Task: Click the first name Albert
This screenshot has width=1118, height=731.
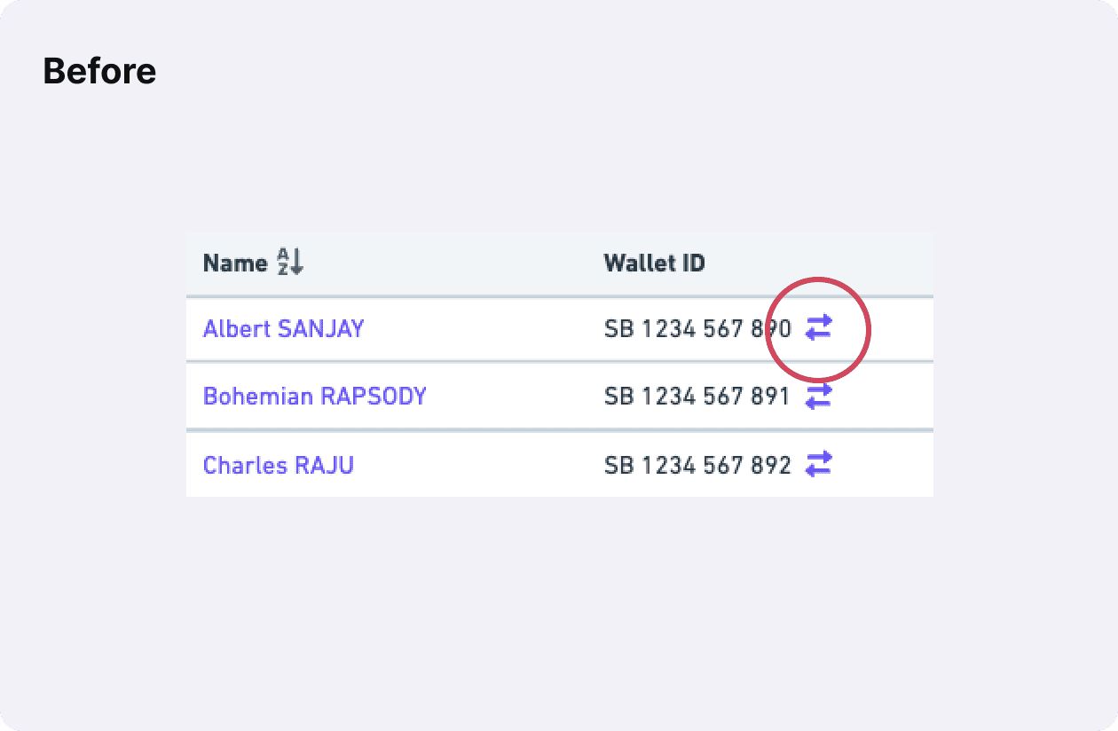Action: (237, 329)
